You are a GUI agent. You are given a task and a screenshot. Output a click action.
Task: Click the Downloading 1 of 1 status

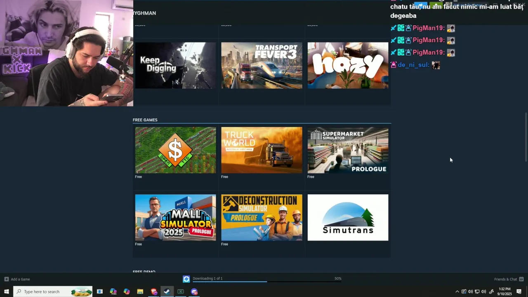pyautogui.click(x=207, y=278)
